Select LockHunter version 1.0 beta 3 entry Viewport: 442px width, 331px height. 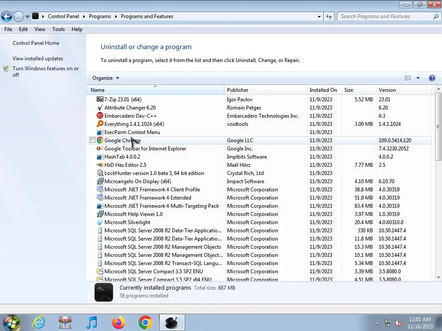coord(154,173)
